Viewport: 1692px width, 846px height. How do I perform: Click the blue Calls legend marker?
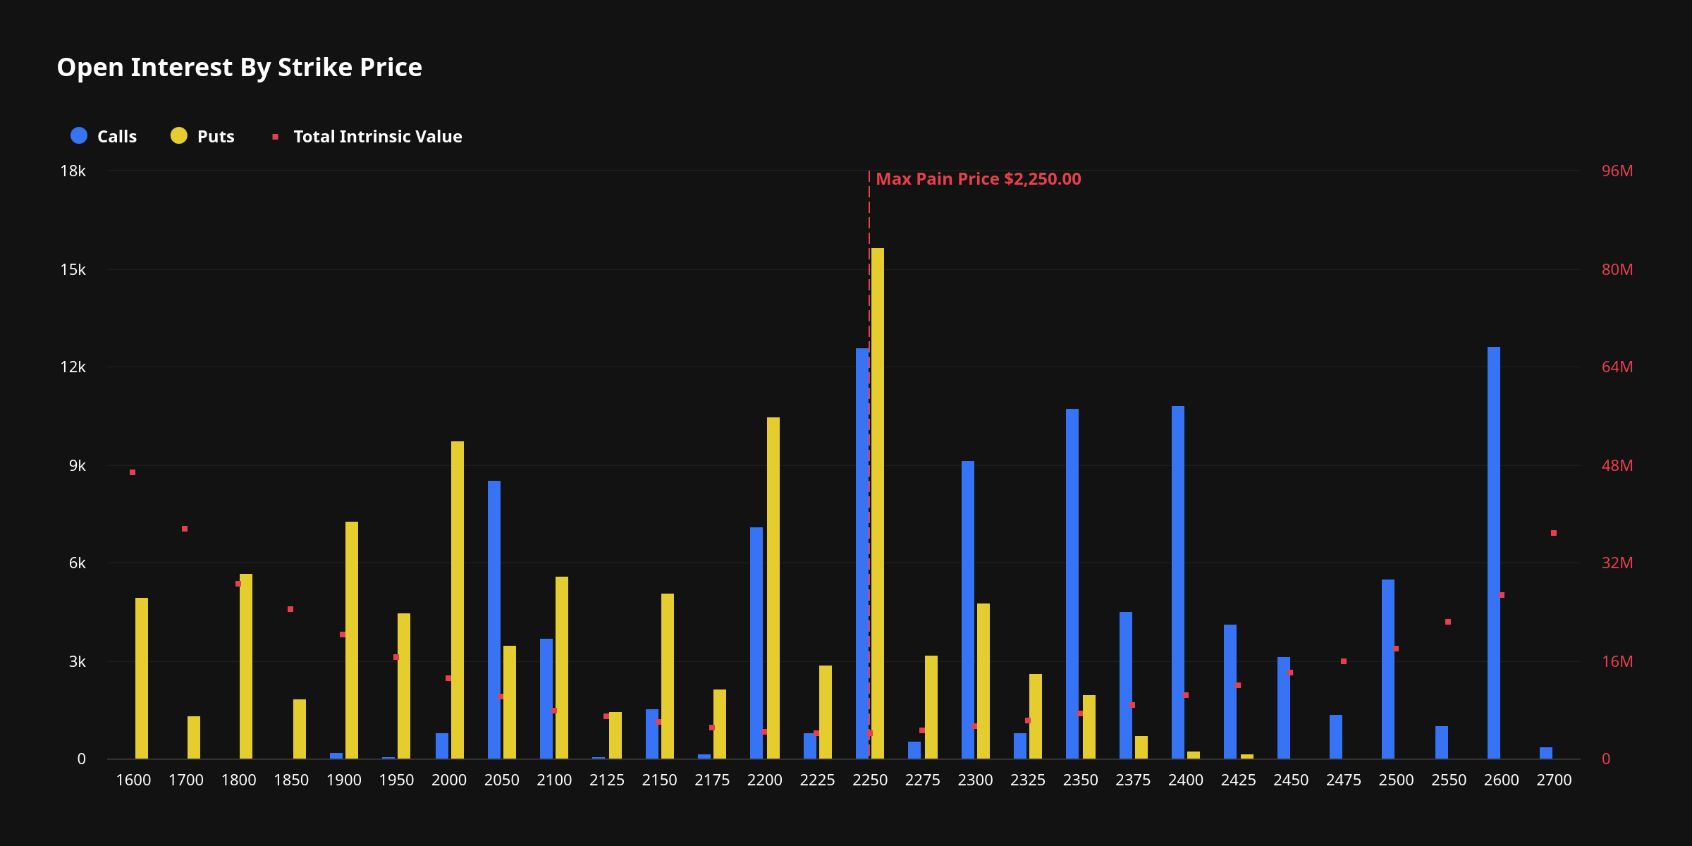pyautogui.click(x=78, y=136)
